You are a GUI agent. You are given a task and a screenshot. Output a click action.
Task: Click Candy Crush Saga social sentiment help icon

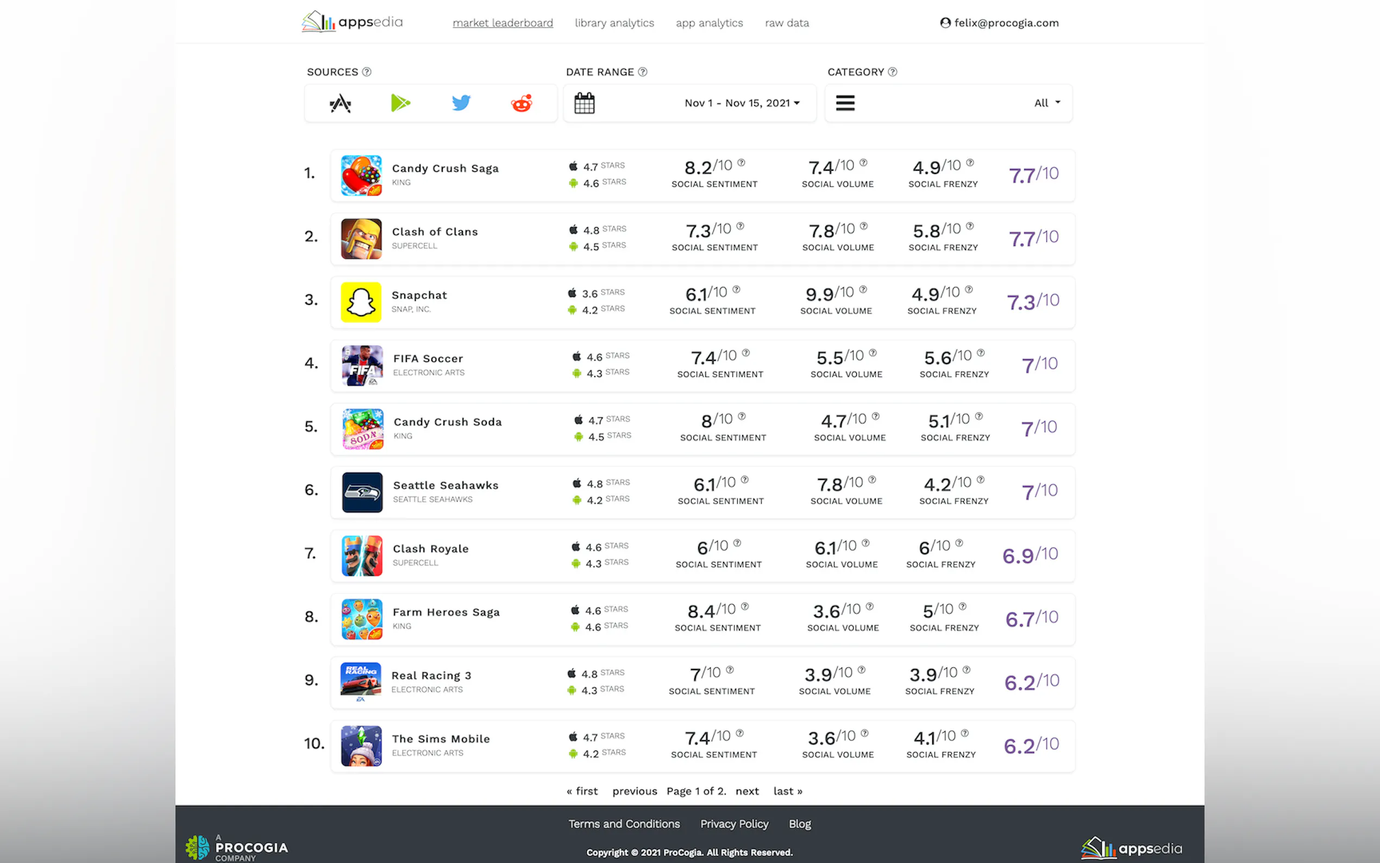(x=741, y=162)
